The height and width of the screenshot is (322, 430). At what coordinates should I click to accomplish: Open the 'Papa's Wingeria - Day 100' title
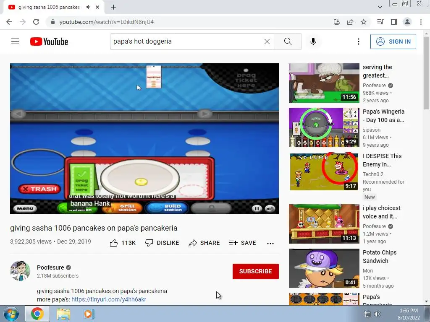tap(384, 116)
